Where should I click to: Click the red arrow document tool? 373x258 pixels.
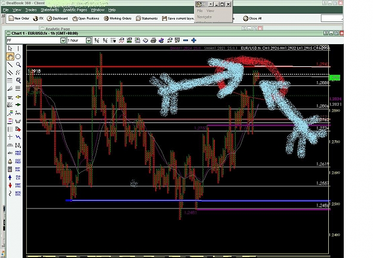coord(18,129)
